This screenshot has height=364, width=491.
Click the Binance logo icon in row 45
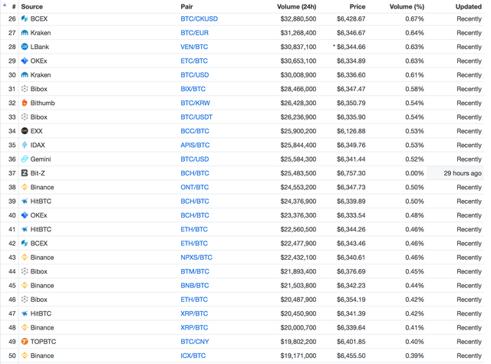[25, 285]
